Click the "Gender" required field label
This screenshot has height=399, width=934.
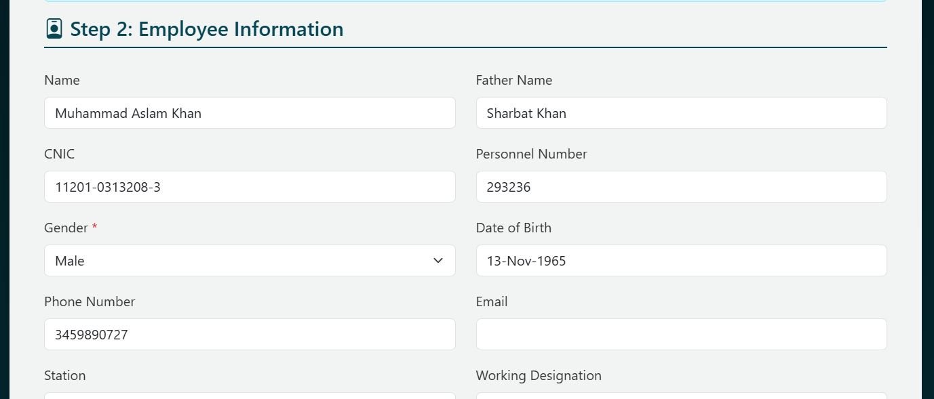[x=66, y=228]
